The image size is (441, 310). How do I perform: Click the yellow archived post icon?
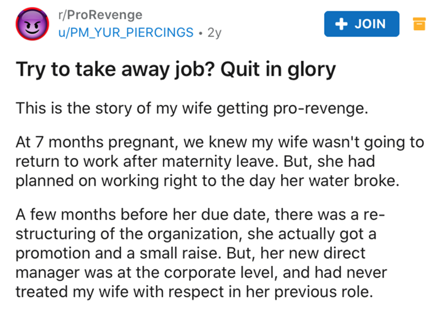pos(418,24)
